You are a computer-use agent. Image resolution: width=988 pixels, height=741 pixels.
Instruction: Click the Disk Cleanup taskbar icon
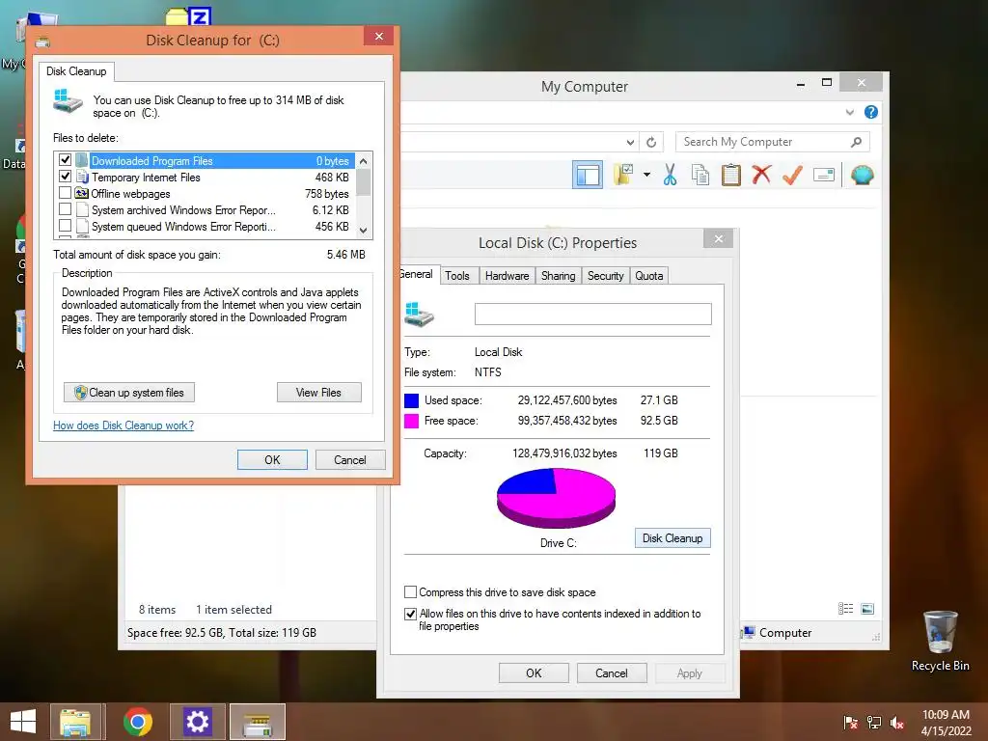(258, 722)
